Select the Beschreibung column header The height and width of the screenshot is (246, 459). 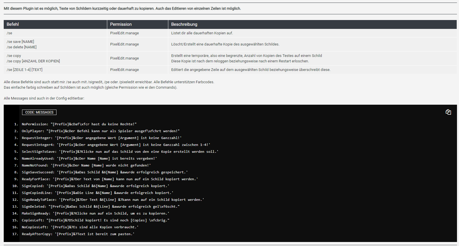pyautogui.click(x=312, y=24)
